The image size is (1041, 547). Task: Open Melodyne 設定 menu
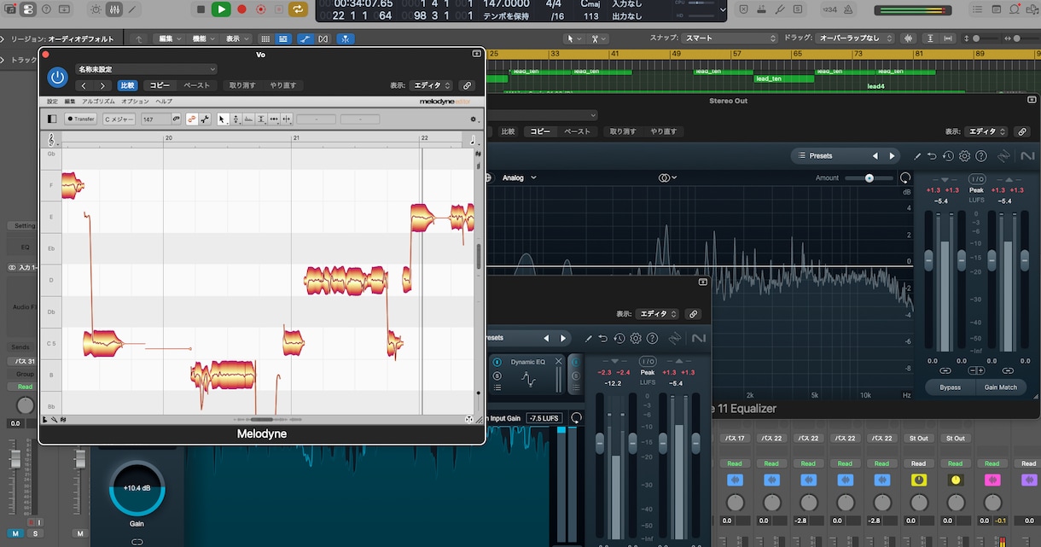tap(52, 102)
